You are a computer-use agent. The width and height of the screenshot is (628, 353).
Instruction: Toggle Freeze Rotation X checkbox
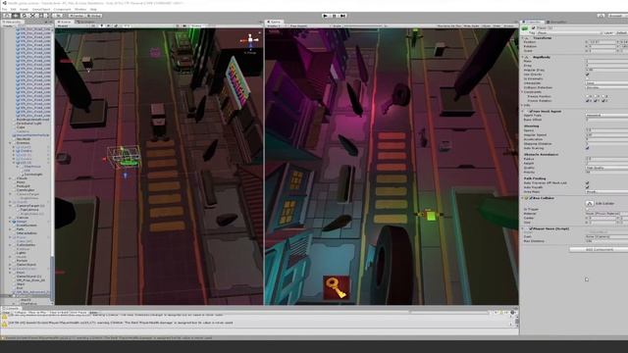coord(588,101)
